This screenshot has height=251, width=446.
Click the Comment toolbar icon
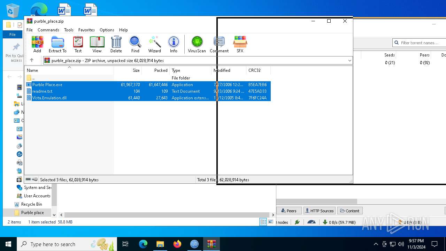point(219,44)
